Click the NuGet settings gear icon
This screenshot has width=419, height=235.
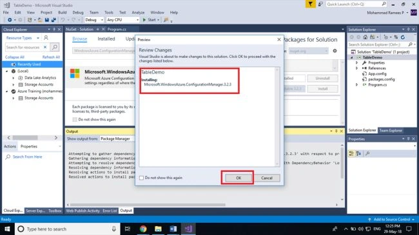335,51
